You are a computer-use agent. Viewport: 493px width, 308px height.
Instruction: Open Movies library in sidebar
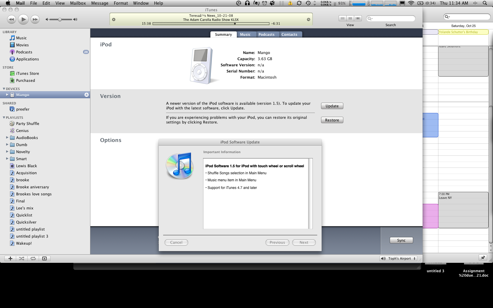(45, 45)
